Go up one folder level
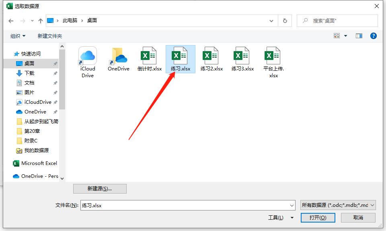 coord(41,21)
